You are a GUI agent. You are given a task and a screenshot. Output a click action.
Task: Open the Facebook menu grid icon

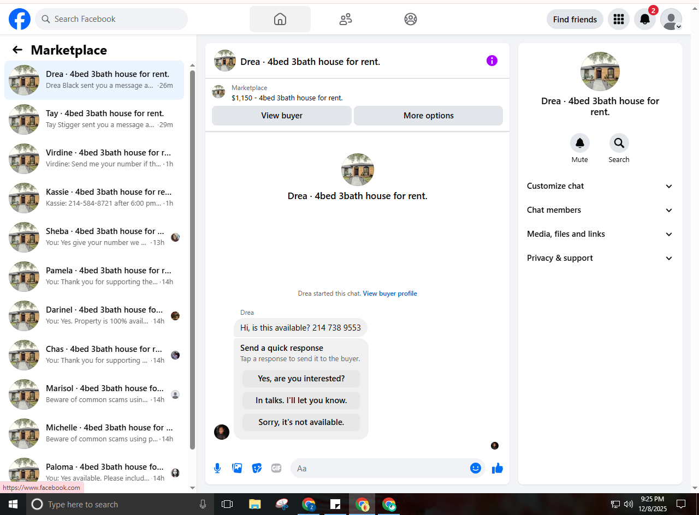[619, 19]
